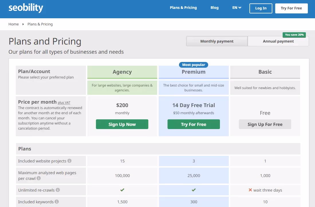Open the Blog menu item
This screenshot has height=207, width=315.
pos(214,8)
